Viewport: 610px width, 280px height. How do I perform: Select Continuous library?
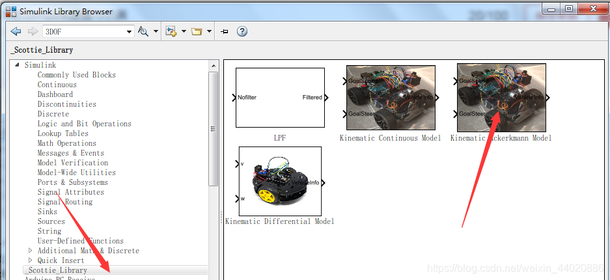[x=57, y=85]
